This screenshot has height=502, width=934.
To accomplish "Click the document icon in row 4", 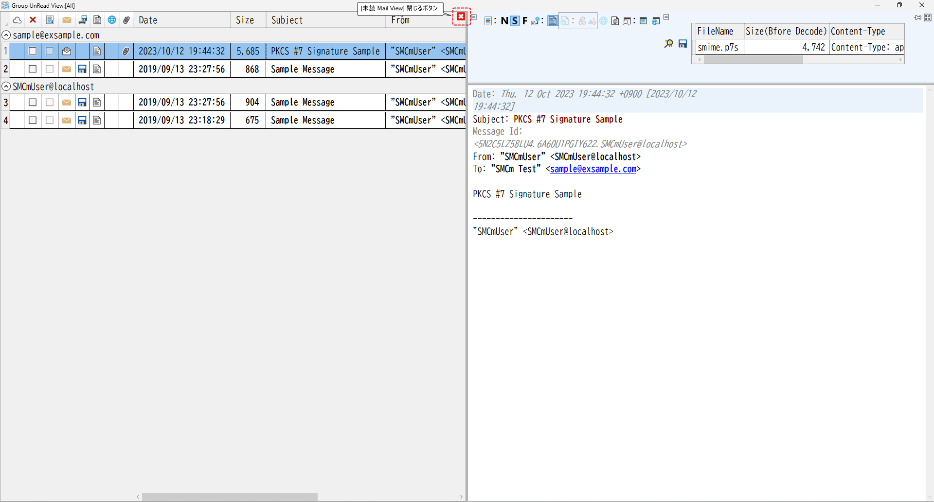I will [x=97, y=120].
